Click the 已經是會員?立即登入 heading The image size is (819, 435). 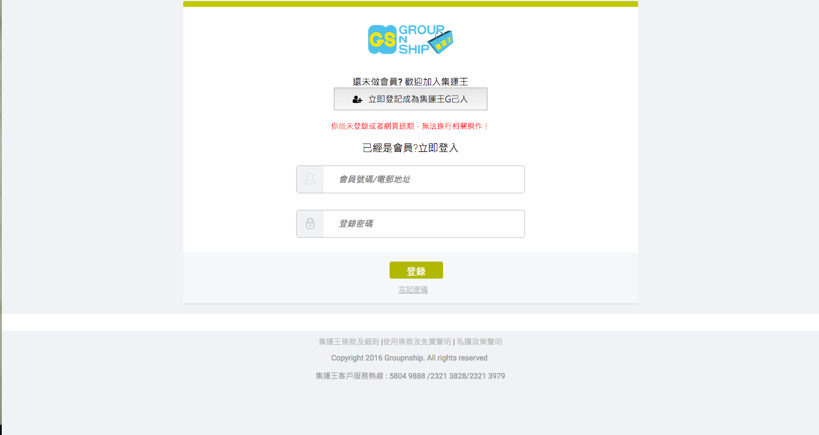coord(411,148)
